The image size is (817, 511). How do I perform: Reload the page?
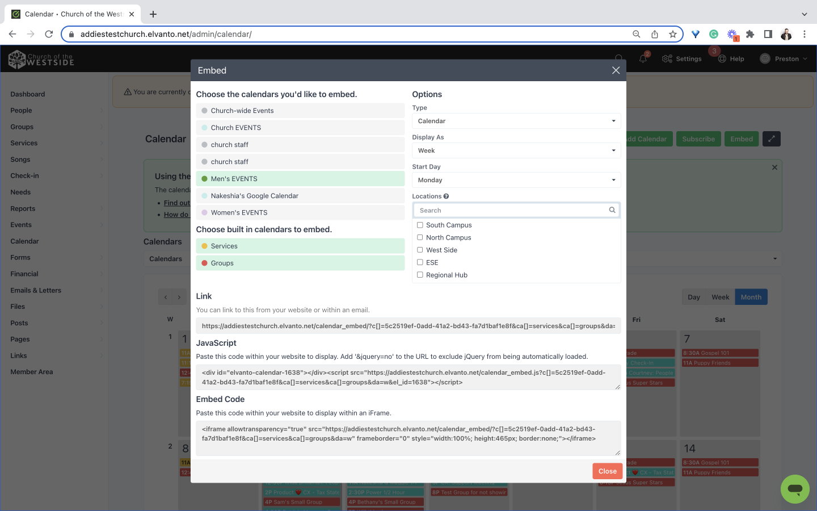pyautogui.click(x=49, y=34)
